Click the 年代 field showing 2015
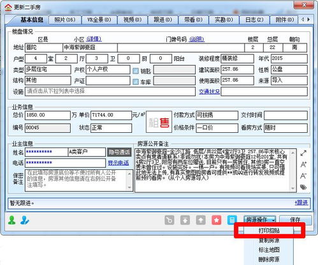Viewport: 318px width, 265px height. click(289, 59)
